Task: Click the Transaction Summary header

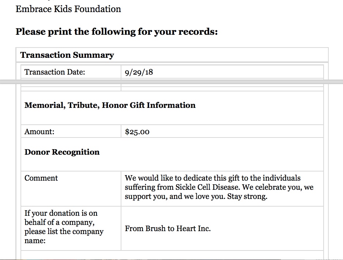Action: (x=67, y=55)
